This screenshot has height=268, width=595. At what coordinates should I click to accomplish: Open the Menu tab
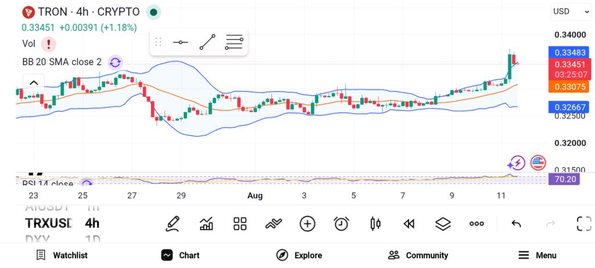pos(537,255)
